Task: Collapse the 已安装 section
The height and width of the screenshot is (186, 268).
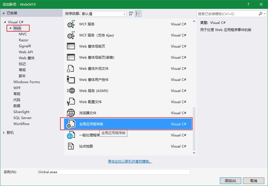Action: click(x=4, y=13)
